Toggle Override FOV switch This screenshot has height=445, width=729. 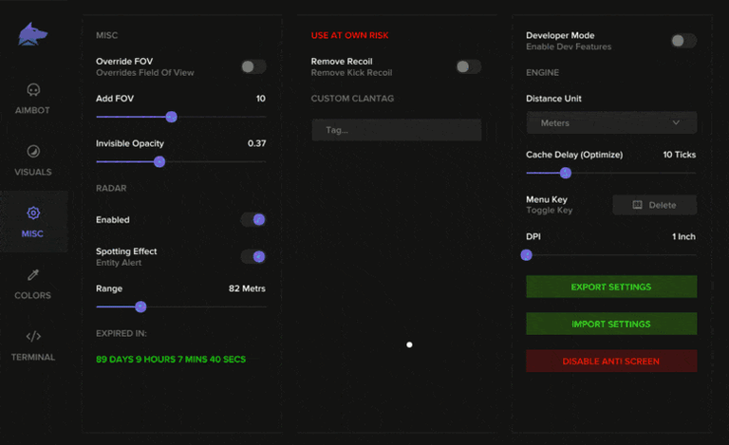tap(252, 66)
